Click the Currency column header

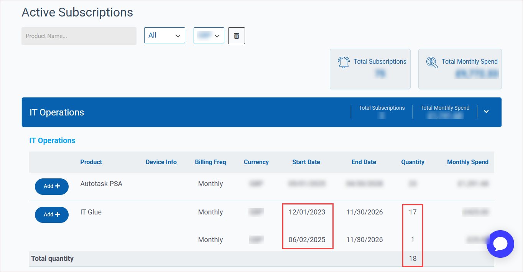[256, 162]
